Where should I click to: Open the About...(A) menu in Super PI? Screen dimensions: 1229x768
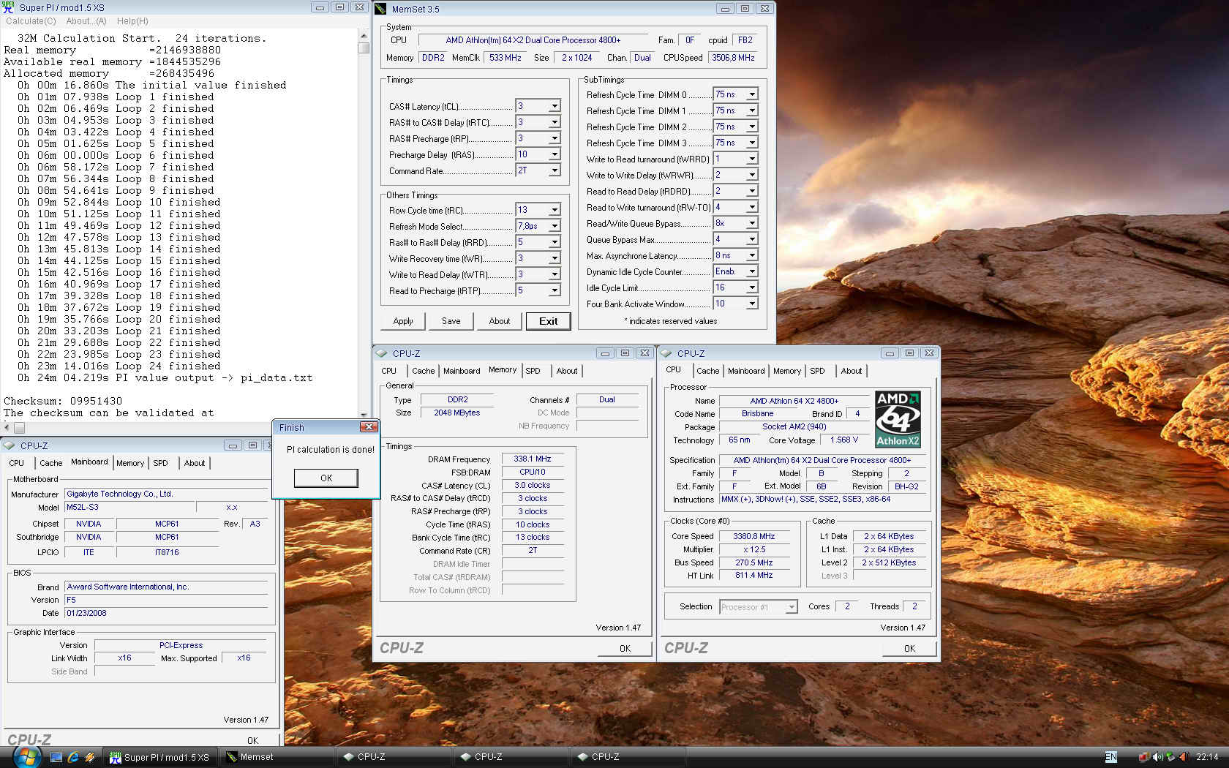87,21
